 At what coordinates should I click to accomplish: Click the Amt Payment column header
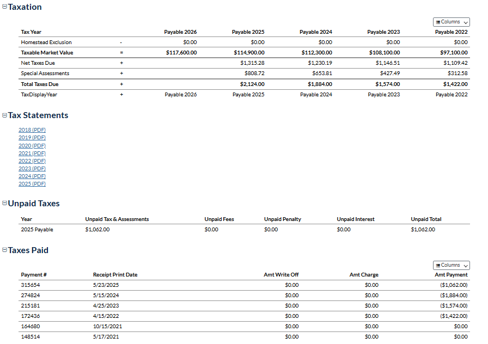point(451,275)
